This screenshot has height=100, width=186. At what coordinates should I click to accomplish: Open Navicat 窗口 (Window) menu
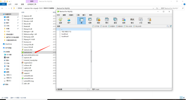(x=84, y=15)
